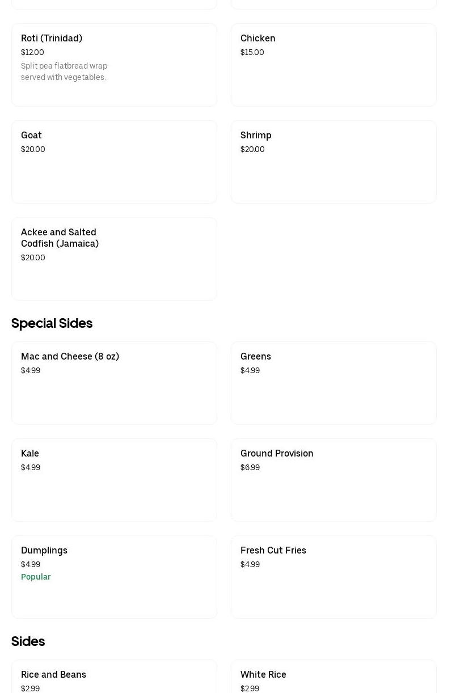Pick the Greens side item

[333, 383]
